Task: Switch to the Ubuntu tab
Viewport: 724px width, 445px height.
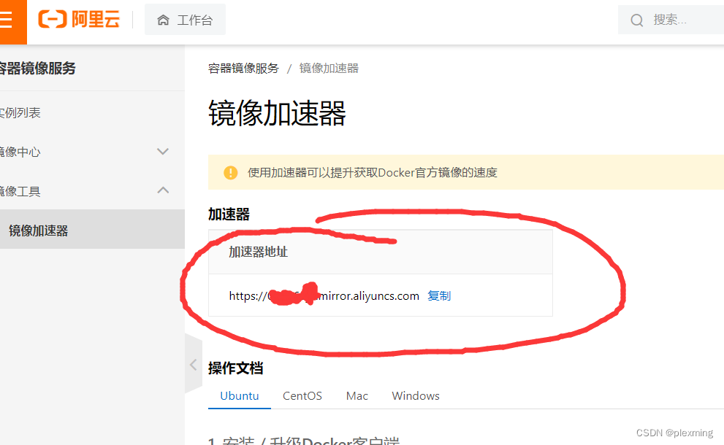Action: pyautogui.click(x=239, y=396)
